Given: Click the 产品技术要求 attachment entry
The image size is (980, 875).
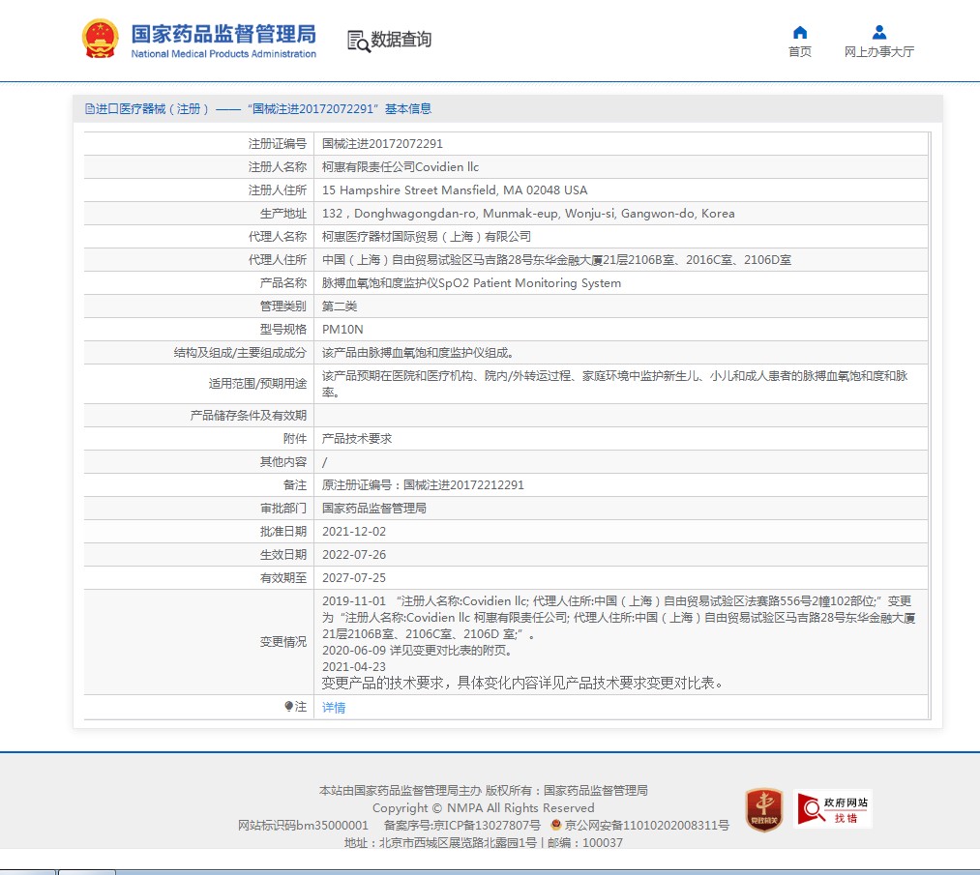Looking at the screenshot, I should click(x=356, y=438).
